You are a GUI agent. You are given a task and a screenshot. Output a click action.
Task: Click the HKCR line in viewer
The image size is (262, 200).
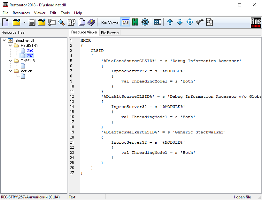[x=86, y=40]
